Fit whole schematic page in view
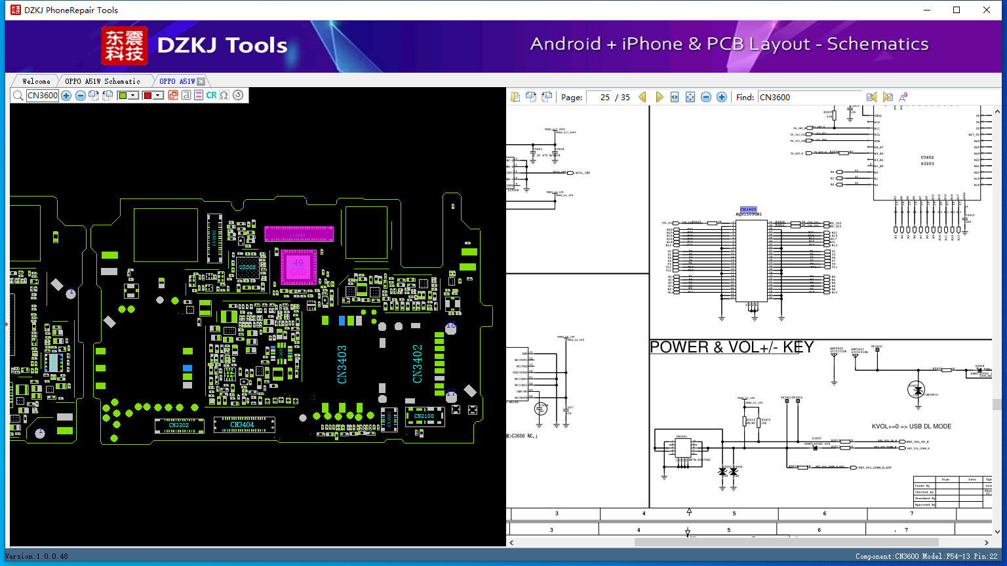This screenshot has width=1007, height=566. pyautogui.click(x=690, y=97)
